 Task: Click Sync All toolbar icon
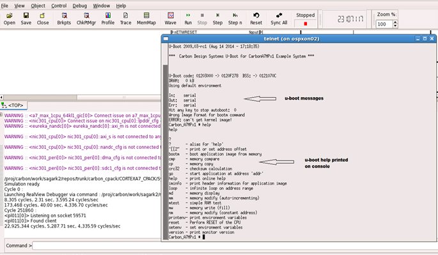click(279, 19)
